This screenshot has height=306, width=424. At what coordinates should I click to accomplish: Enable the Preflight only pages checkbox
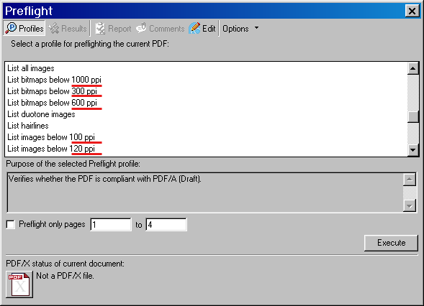pos(10,225)
